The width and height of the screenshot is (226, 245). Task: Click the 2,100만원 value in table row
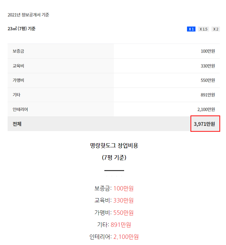[x=206, y=109]
